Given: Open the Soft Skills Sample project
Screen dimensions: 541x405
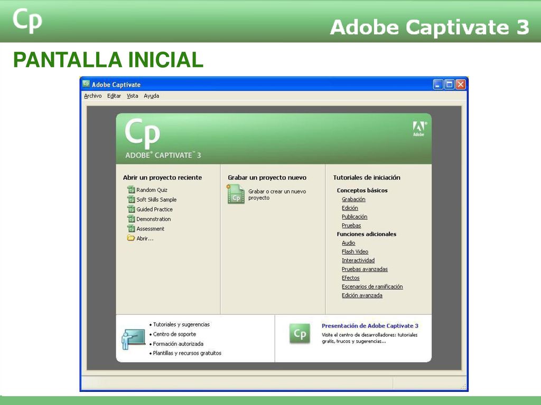Looking at the screenshot, I should click(x=156, y=199).
